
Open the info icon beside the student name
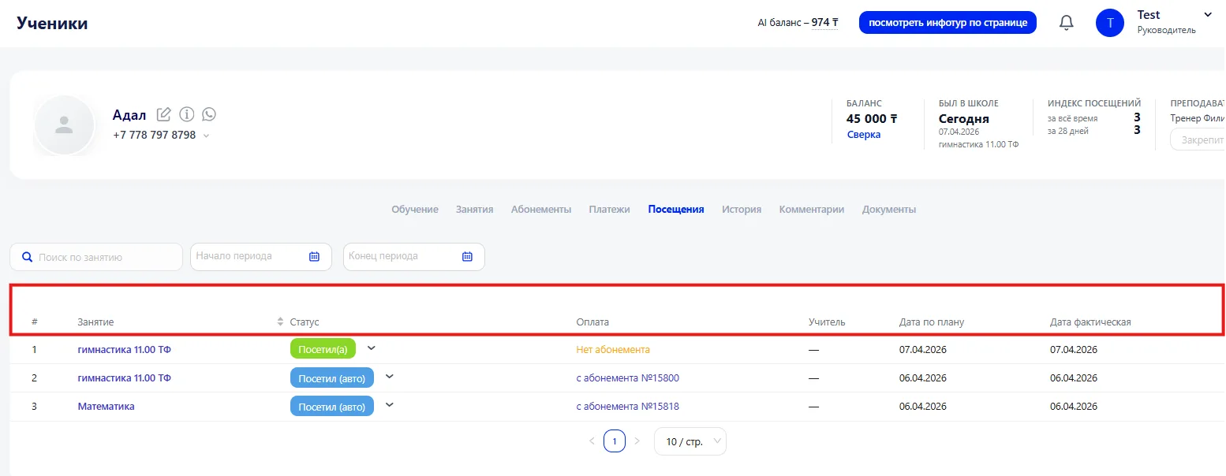187,114
